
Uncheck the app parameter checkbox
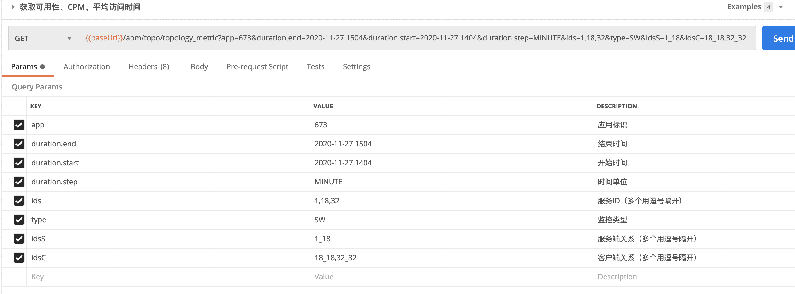19,125
